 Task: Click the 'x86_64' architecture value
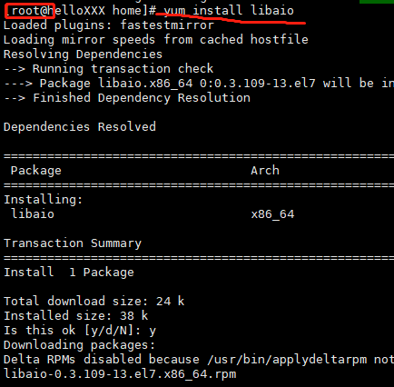(272, 214)
